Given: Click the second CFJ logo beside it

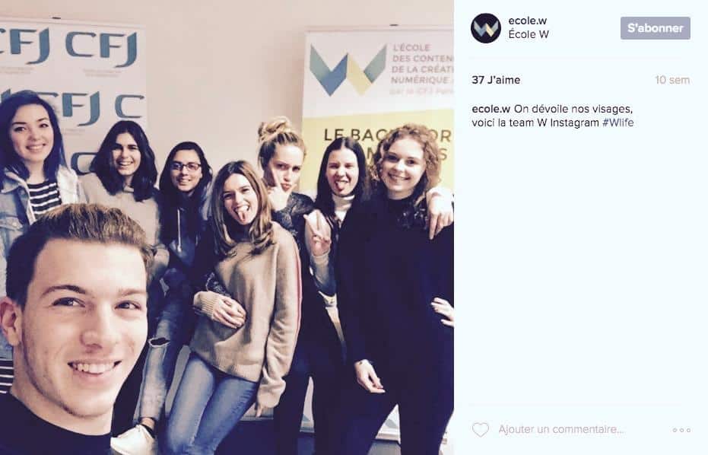Looking at the screenshot, I should click(x=101, y=49).
